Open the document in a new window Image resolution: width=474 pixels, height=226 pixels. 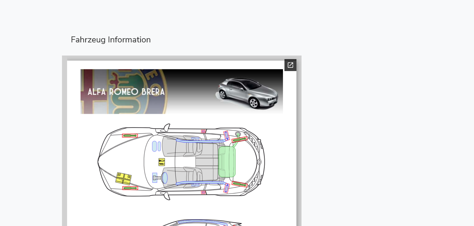(290, 65)
